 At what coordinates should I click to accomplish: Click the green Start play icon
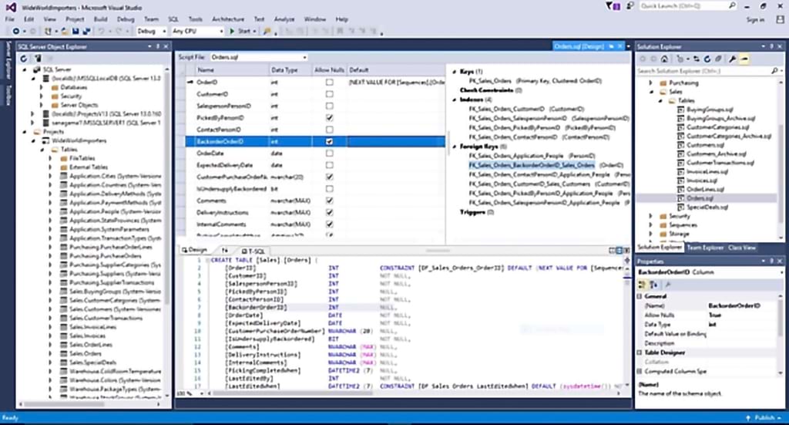click(232, 31)
